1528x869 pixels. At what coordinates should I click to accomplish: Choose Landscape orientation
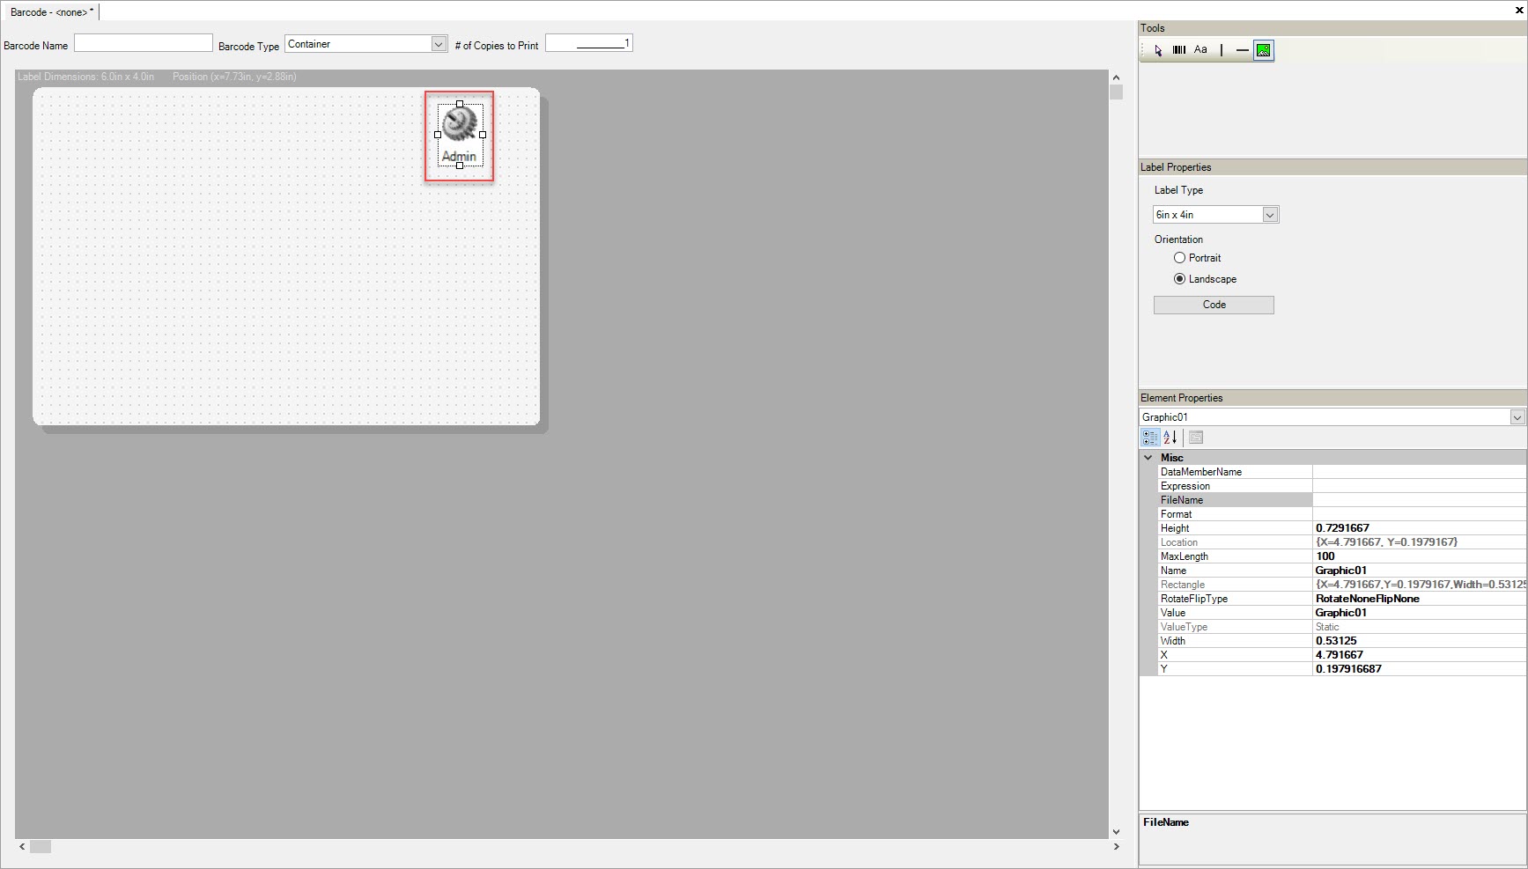(1205, 279)
